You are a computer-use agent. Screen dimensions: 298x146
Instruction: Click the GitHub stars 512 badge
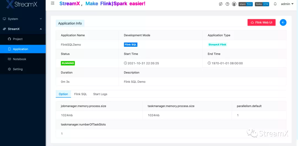click(x=246, y=4)
